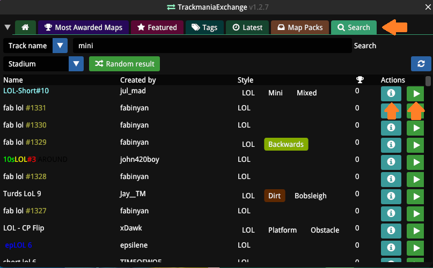This screenshot has height=268, width=433.
Task: Collapse the window using top-left triangle
Action: 8,27
